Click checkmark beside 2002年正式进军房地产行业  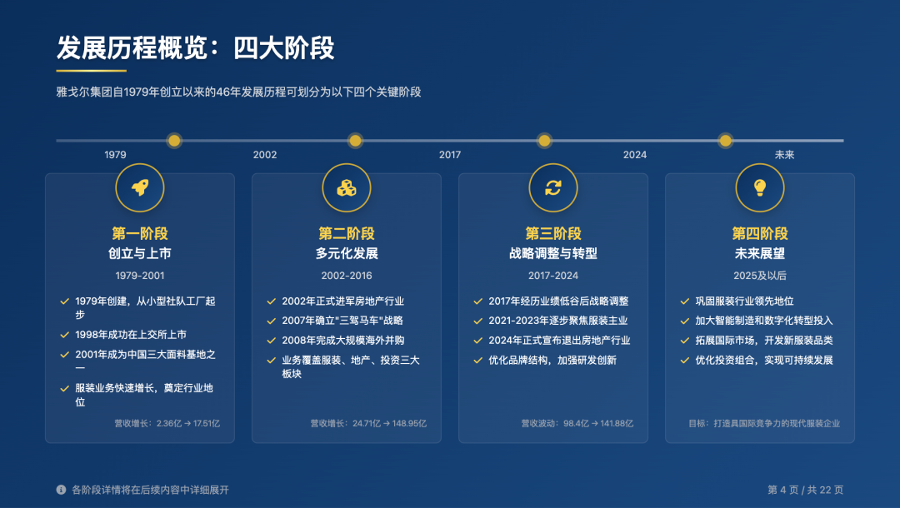pyautogui.click(x=272, y=301)
